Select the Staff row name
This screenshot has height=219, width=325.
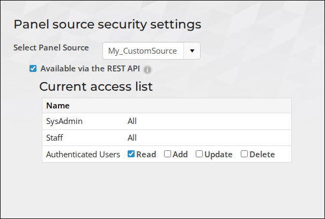tap(55, 138)
